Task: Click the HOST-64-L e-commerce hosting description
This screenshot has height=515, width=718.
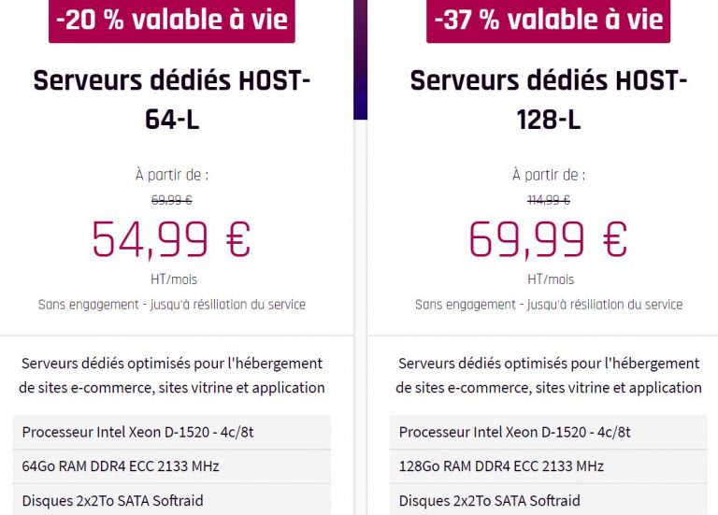Action: [x=172, y=375]
